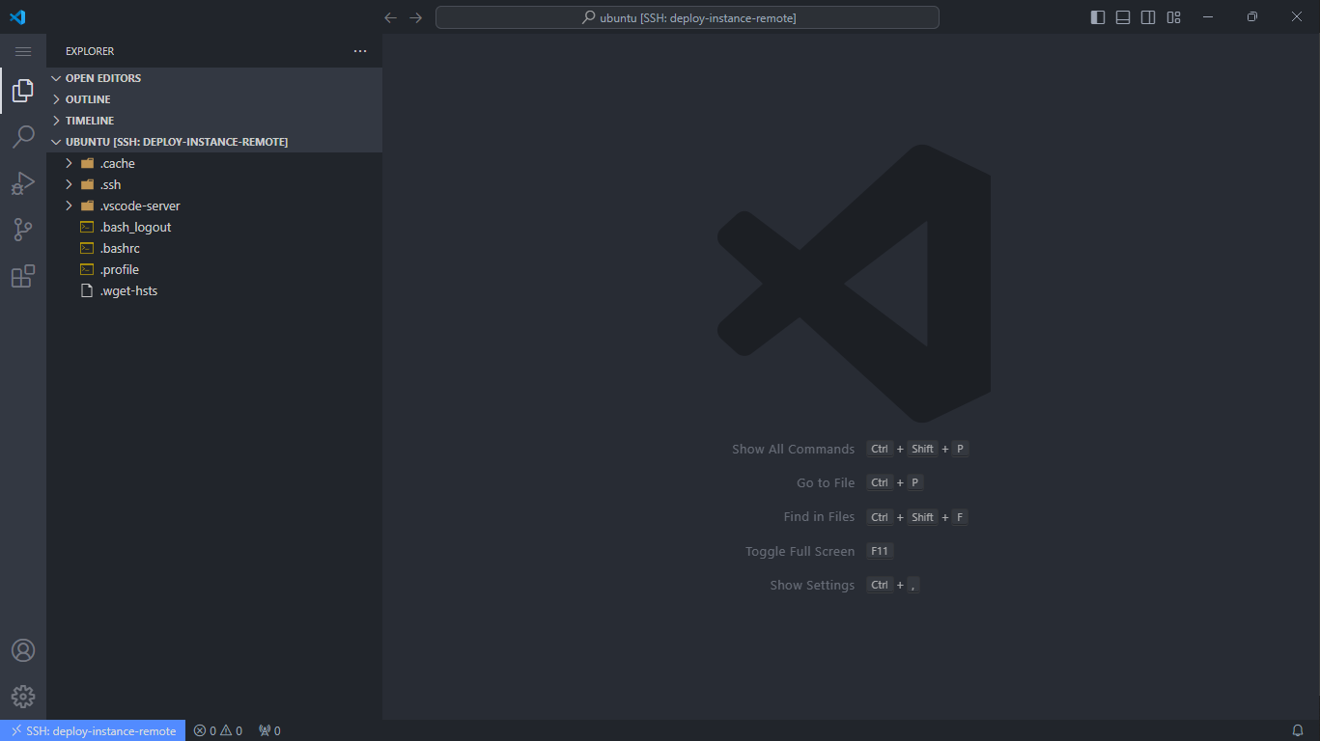Open the hamburger application menu
This screenshot has height=741, width=1320.
tap(23, 51)
